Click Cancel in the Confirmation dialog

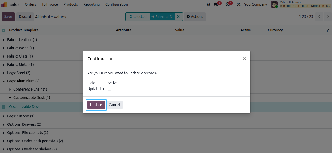coord(114,105)
